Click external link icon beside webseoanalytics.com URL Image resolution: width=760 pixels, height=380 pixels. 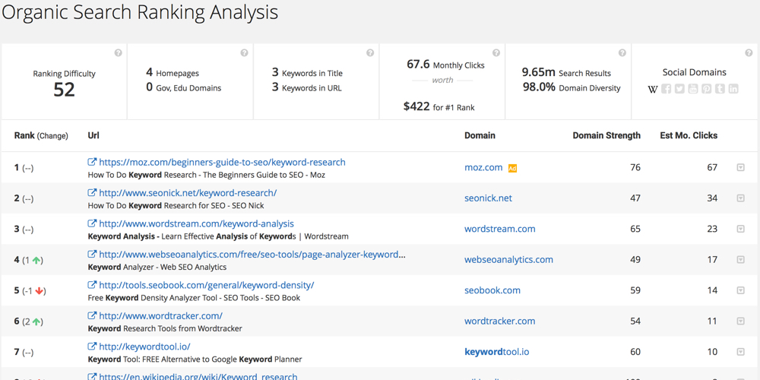[x=92, y=254]
